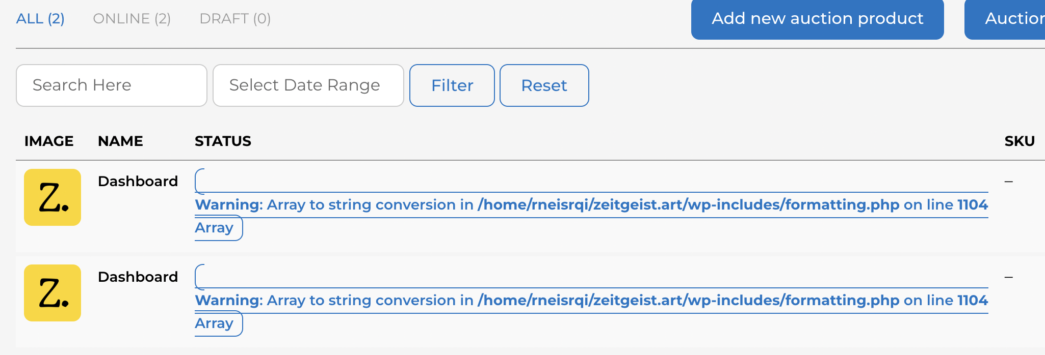Show the DRAFT (0) products tab
1045x355 pixels.
pyautogui.click(x=235, y=19)
